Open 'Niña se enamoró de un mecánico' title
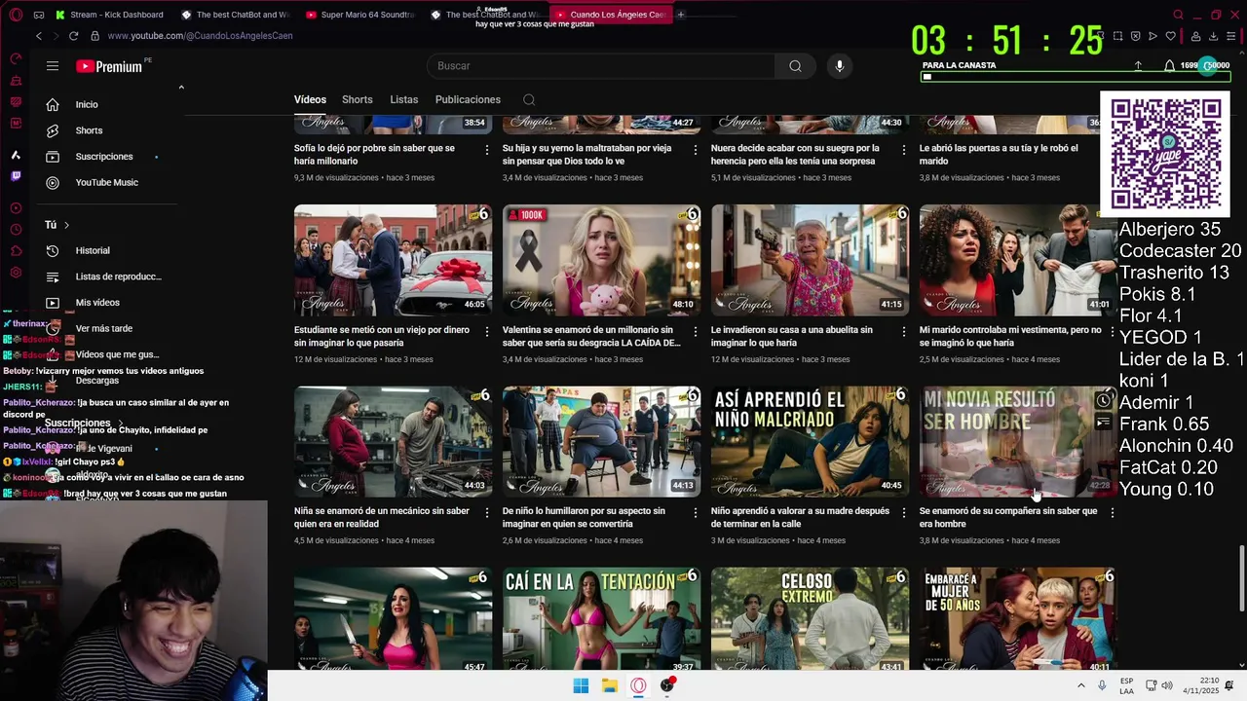 [x=382, y=517]
